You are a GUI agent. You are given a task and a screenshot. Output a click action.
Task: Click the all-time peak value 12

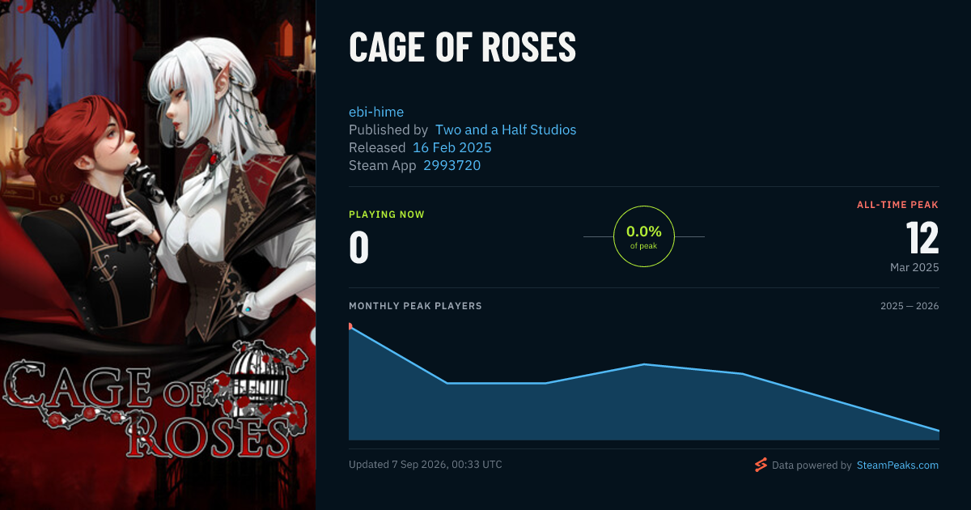click(x=922, y=239)
